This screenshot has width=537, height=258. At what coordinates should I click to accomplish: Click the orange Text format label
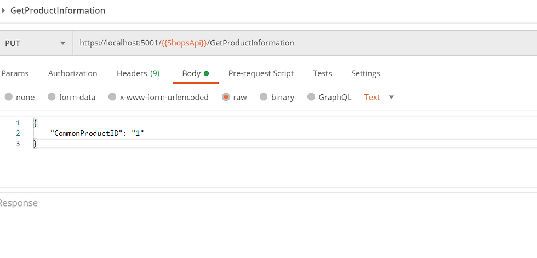point(372,97)
